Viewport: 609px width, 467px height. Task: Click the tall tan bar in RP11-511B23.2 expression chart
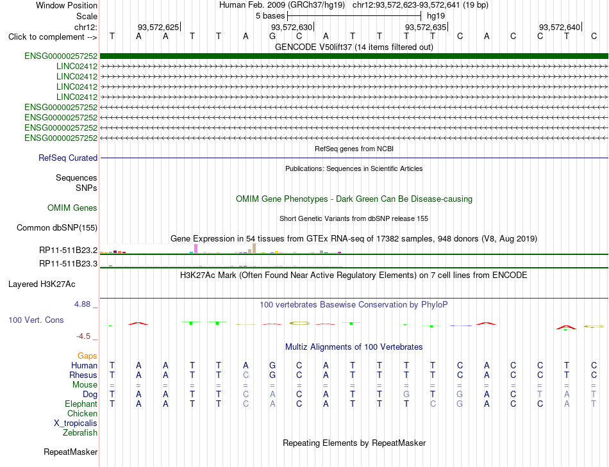click(254, 249)
